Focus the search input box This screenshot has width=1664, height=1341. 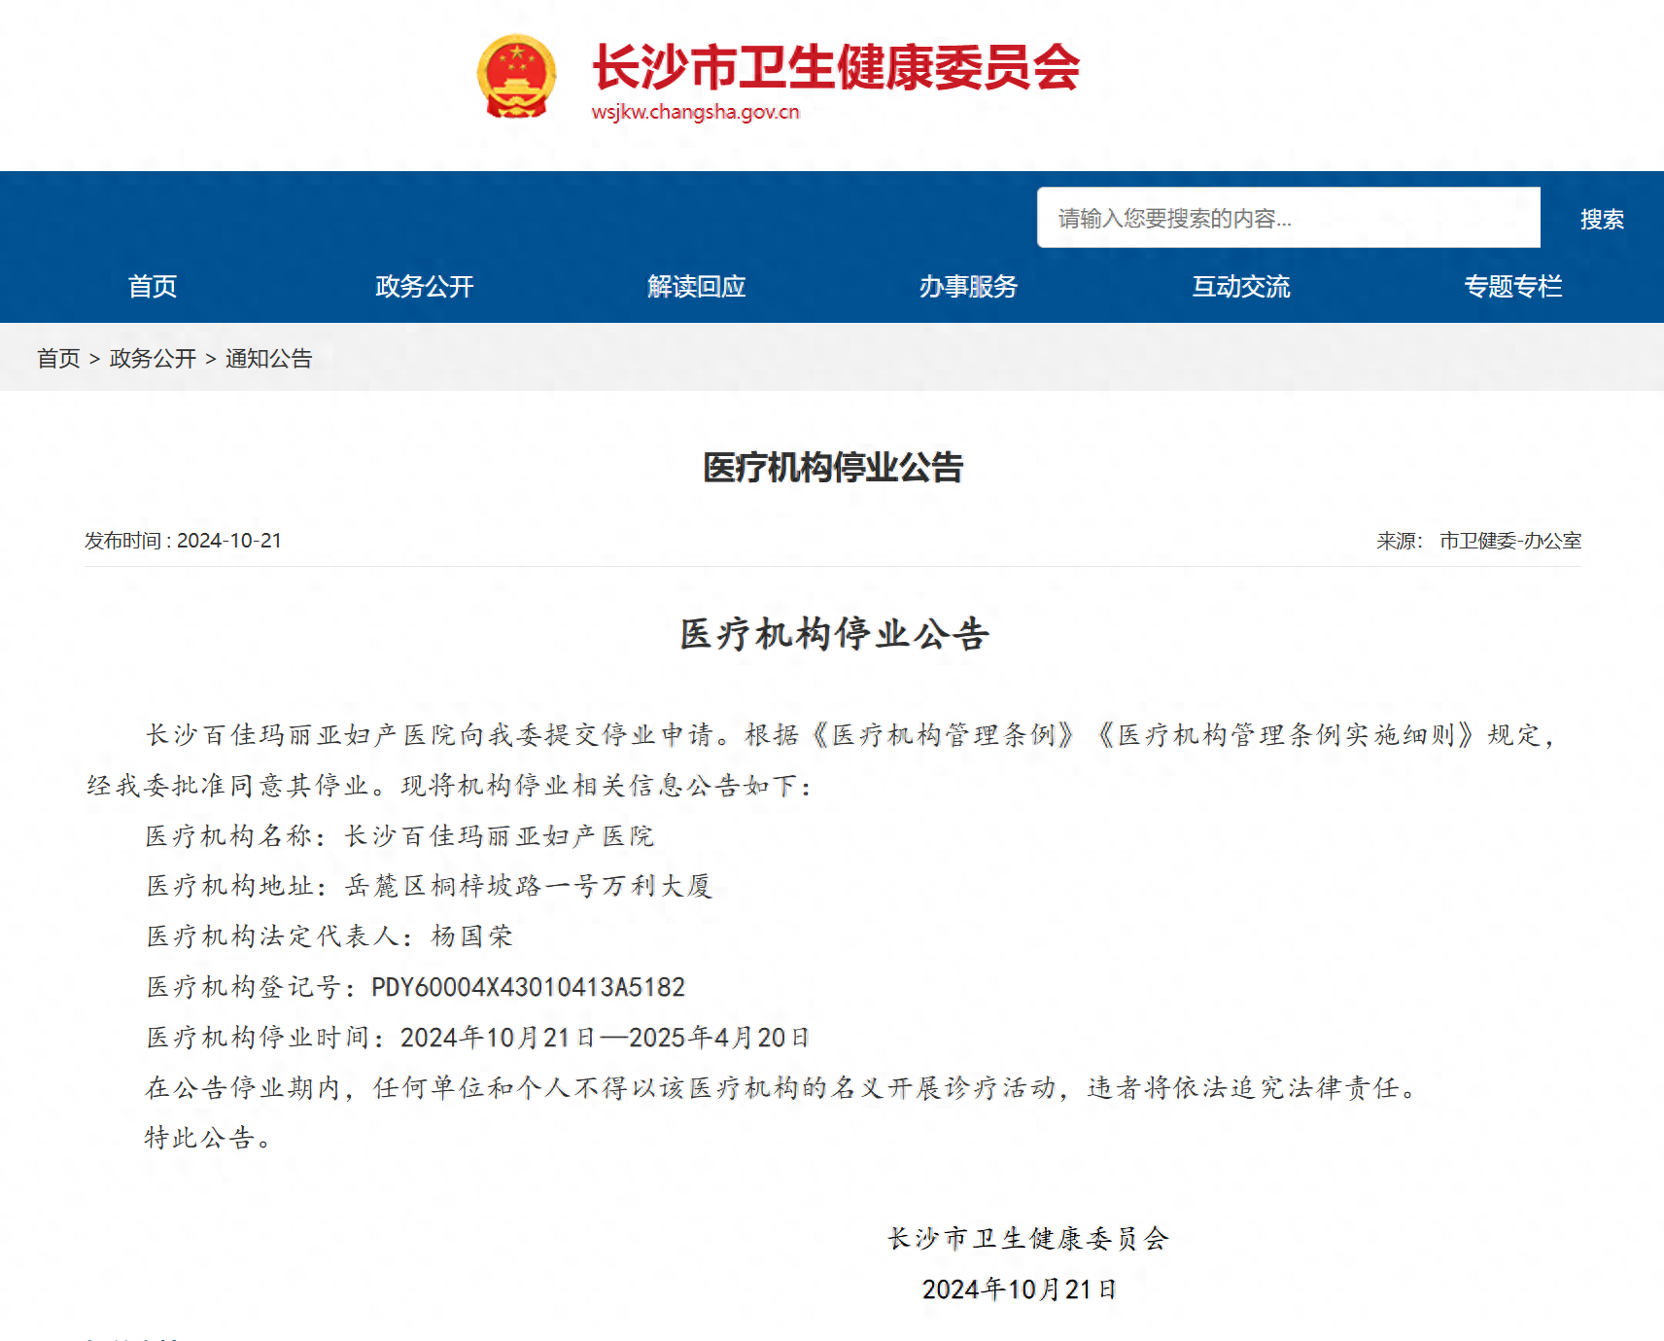(1288, 218)
